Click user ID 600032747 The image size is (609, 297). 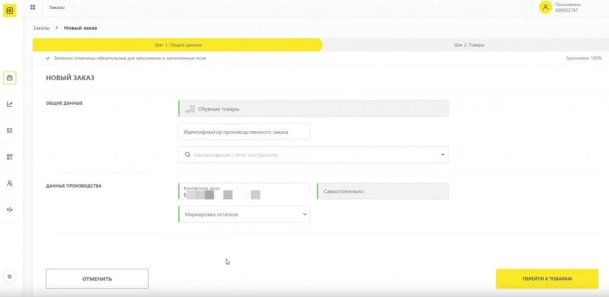coord(566,11)
